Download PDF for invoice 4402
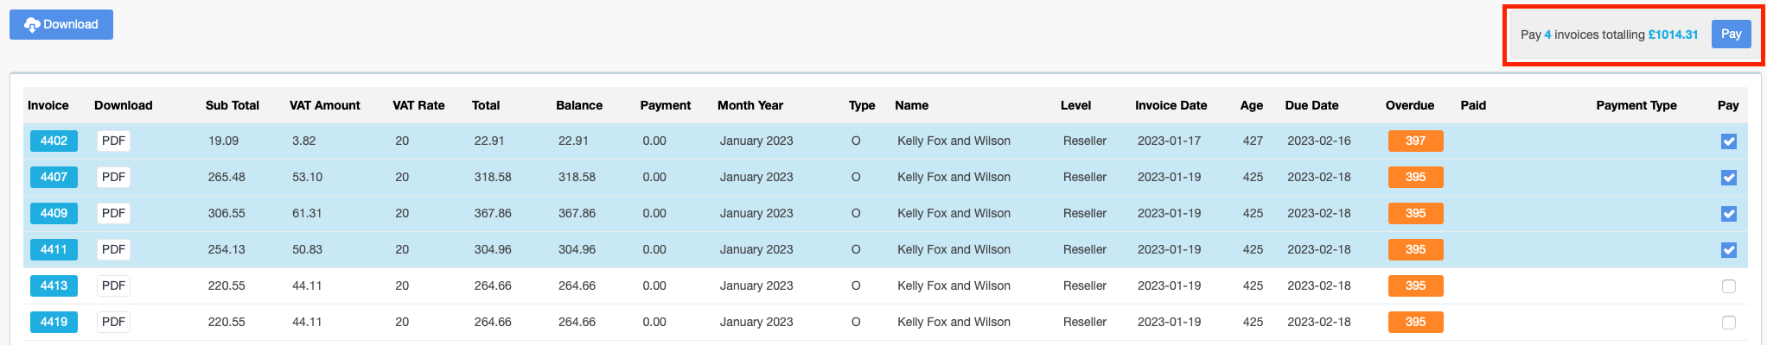 [113, 141]
